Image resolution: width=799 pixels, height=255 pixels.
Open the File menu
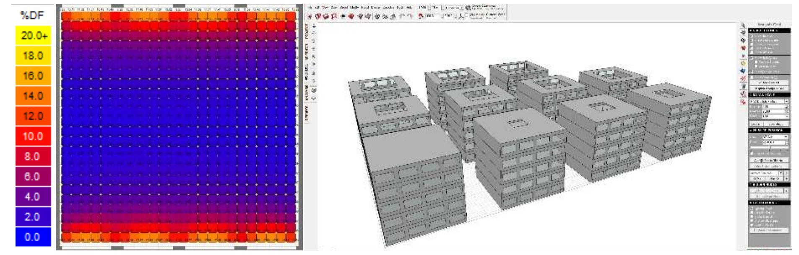[x=310, y=7]
